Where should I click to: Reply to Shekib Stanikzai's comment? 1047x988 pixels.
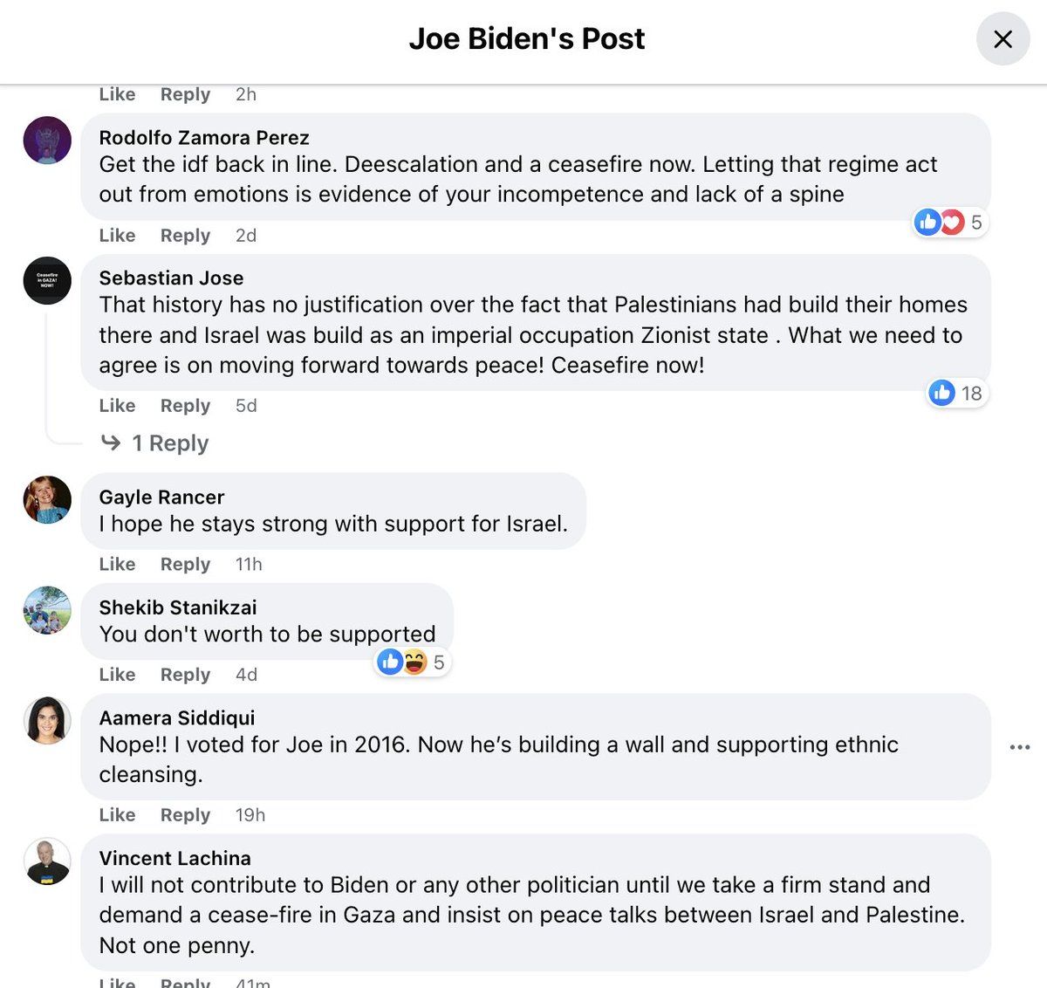pos(185,675)
